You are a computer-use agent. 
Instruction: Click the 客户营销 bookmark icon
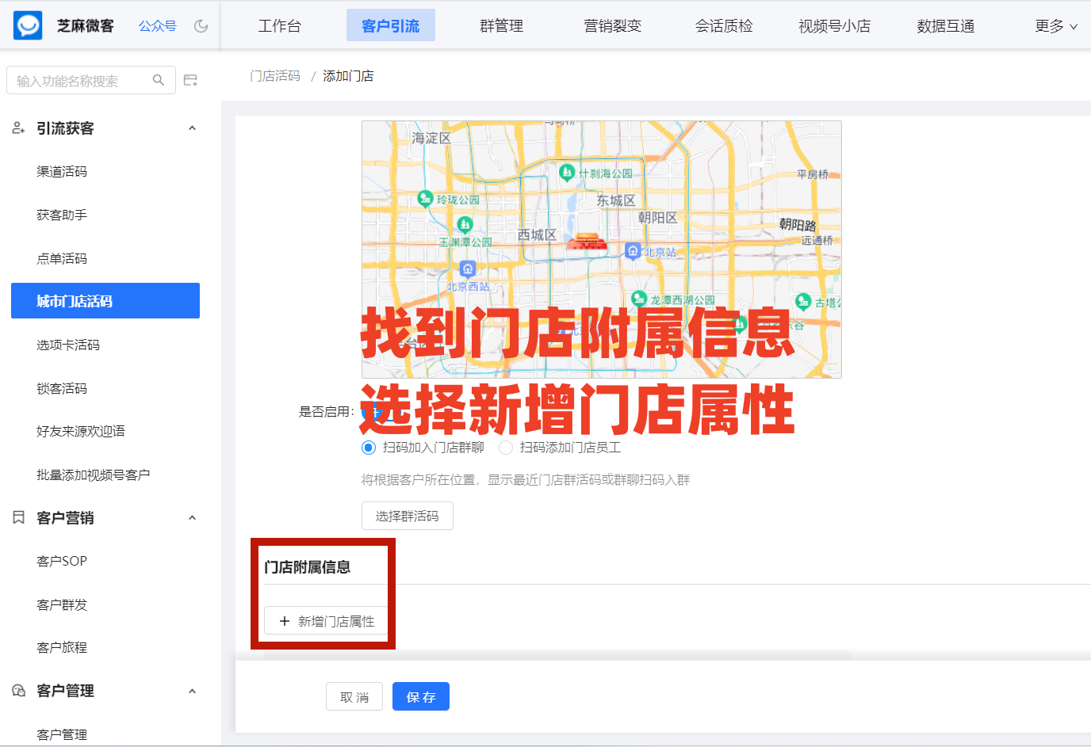point(18,517)
